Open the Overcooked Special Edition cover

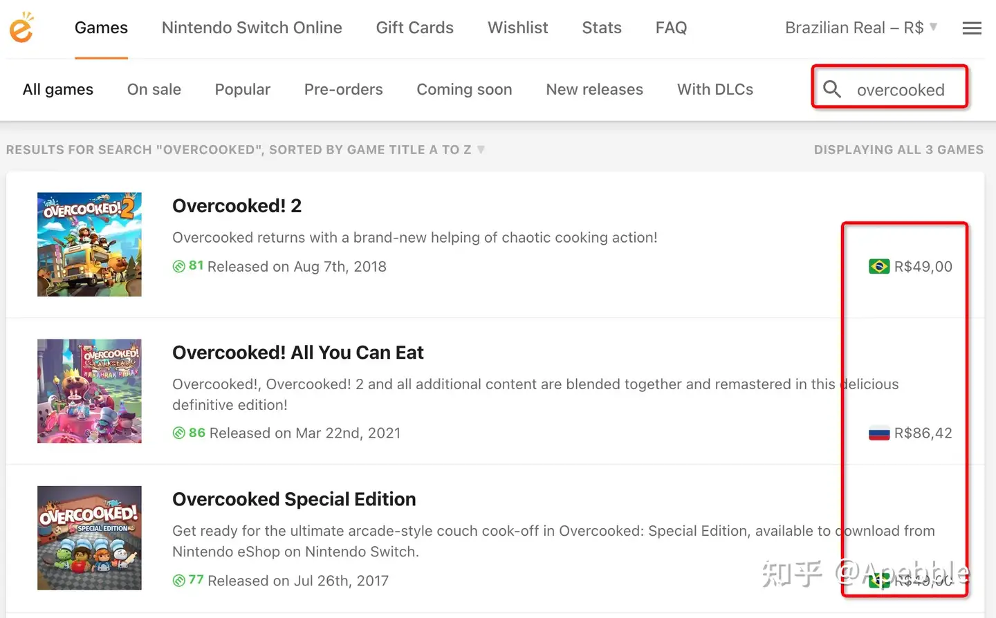click(89, 538)
